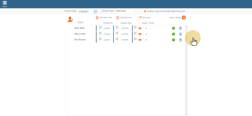
Task: Expand the Group Type dropdown
Action: tap(126, 11)
